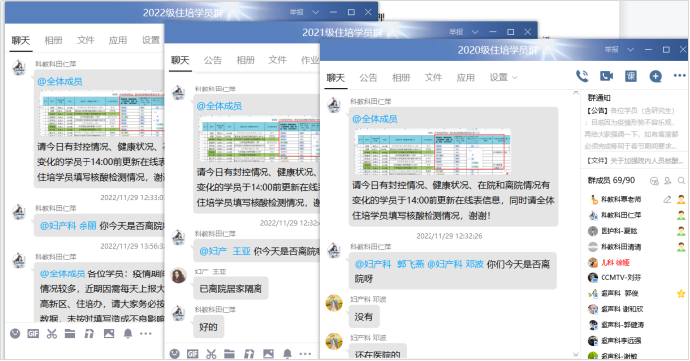Click more tools dots in 2021级 input toolbar

(x=305, y=353)
